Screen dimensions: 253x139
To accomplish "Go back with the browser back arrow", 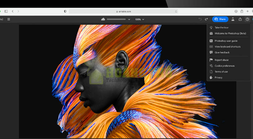I will tap(13, 11).
